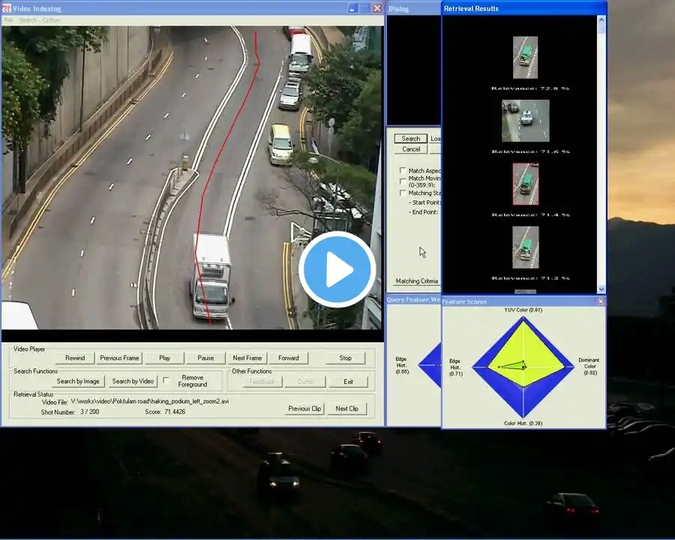Go to Previous Clip
Viewport: 675px width, 540px height.
coord(304,408)
